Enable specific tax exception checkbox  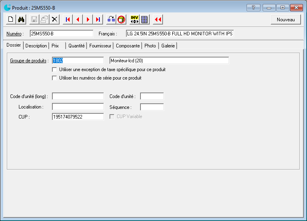tap(54, 70)
